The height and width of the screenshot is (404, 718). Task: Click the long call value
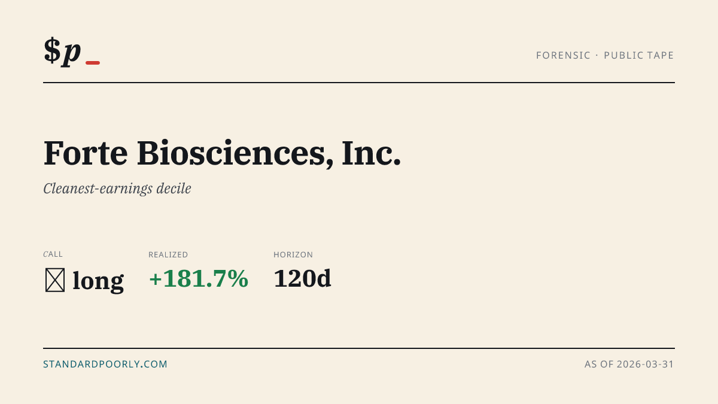[x=98, y=280]
